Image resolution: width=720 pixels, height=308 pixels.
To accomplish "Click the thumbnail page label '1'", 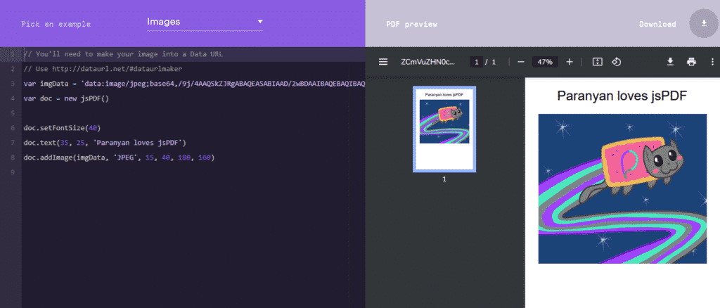I will (444, 179).
